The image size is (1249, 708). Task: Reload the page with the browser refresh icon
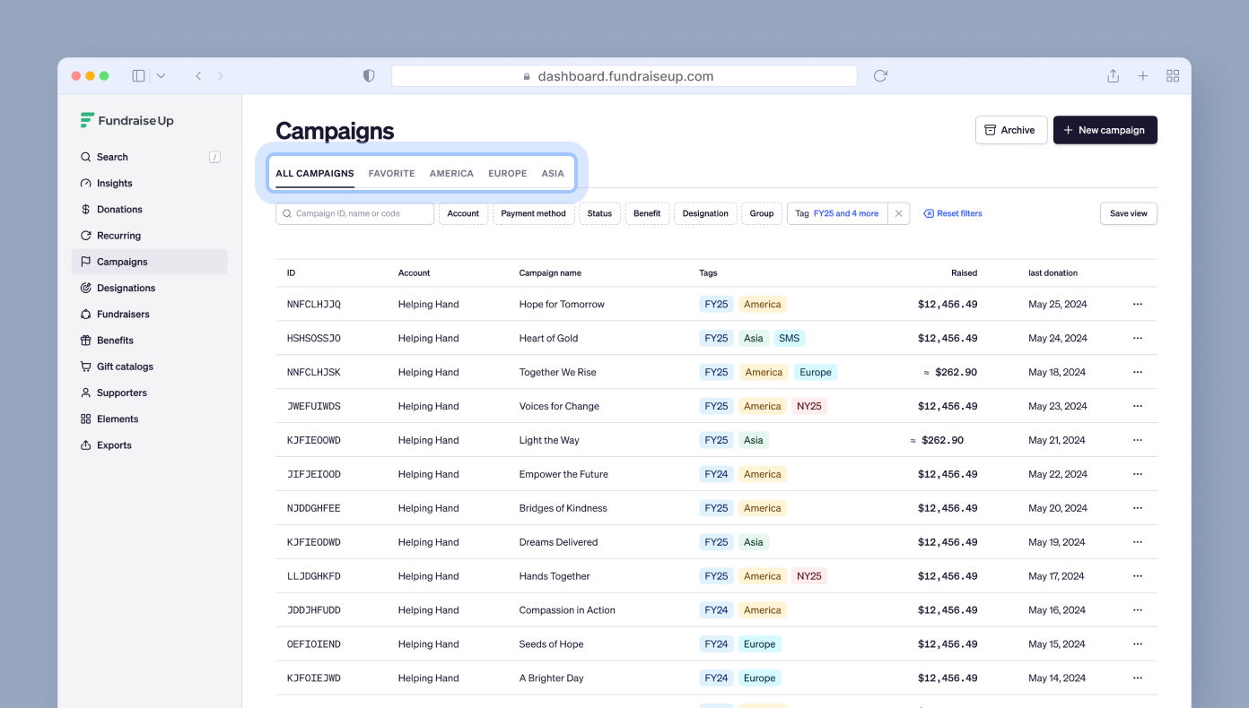(x=879, y=75)
